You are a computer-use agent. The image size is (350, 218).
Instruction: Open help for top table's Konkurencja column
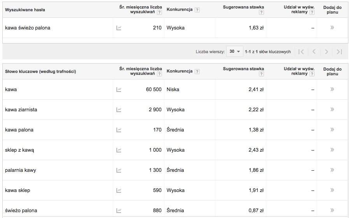197,10
